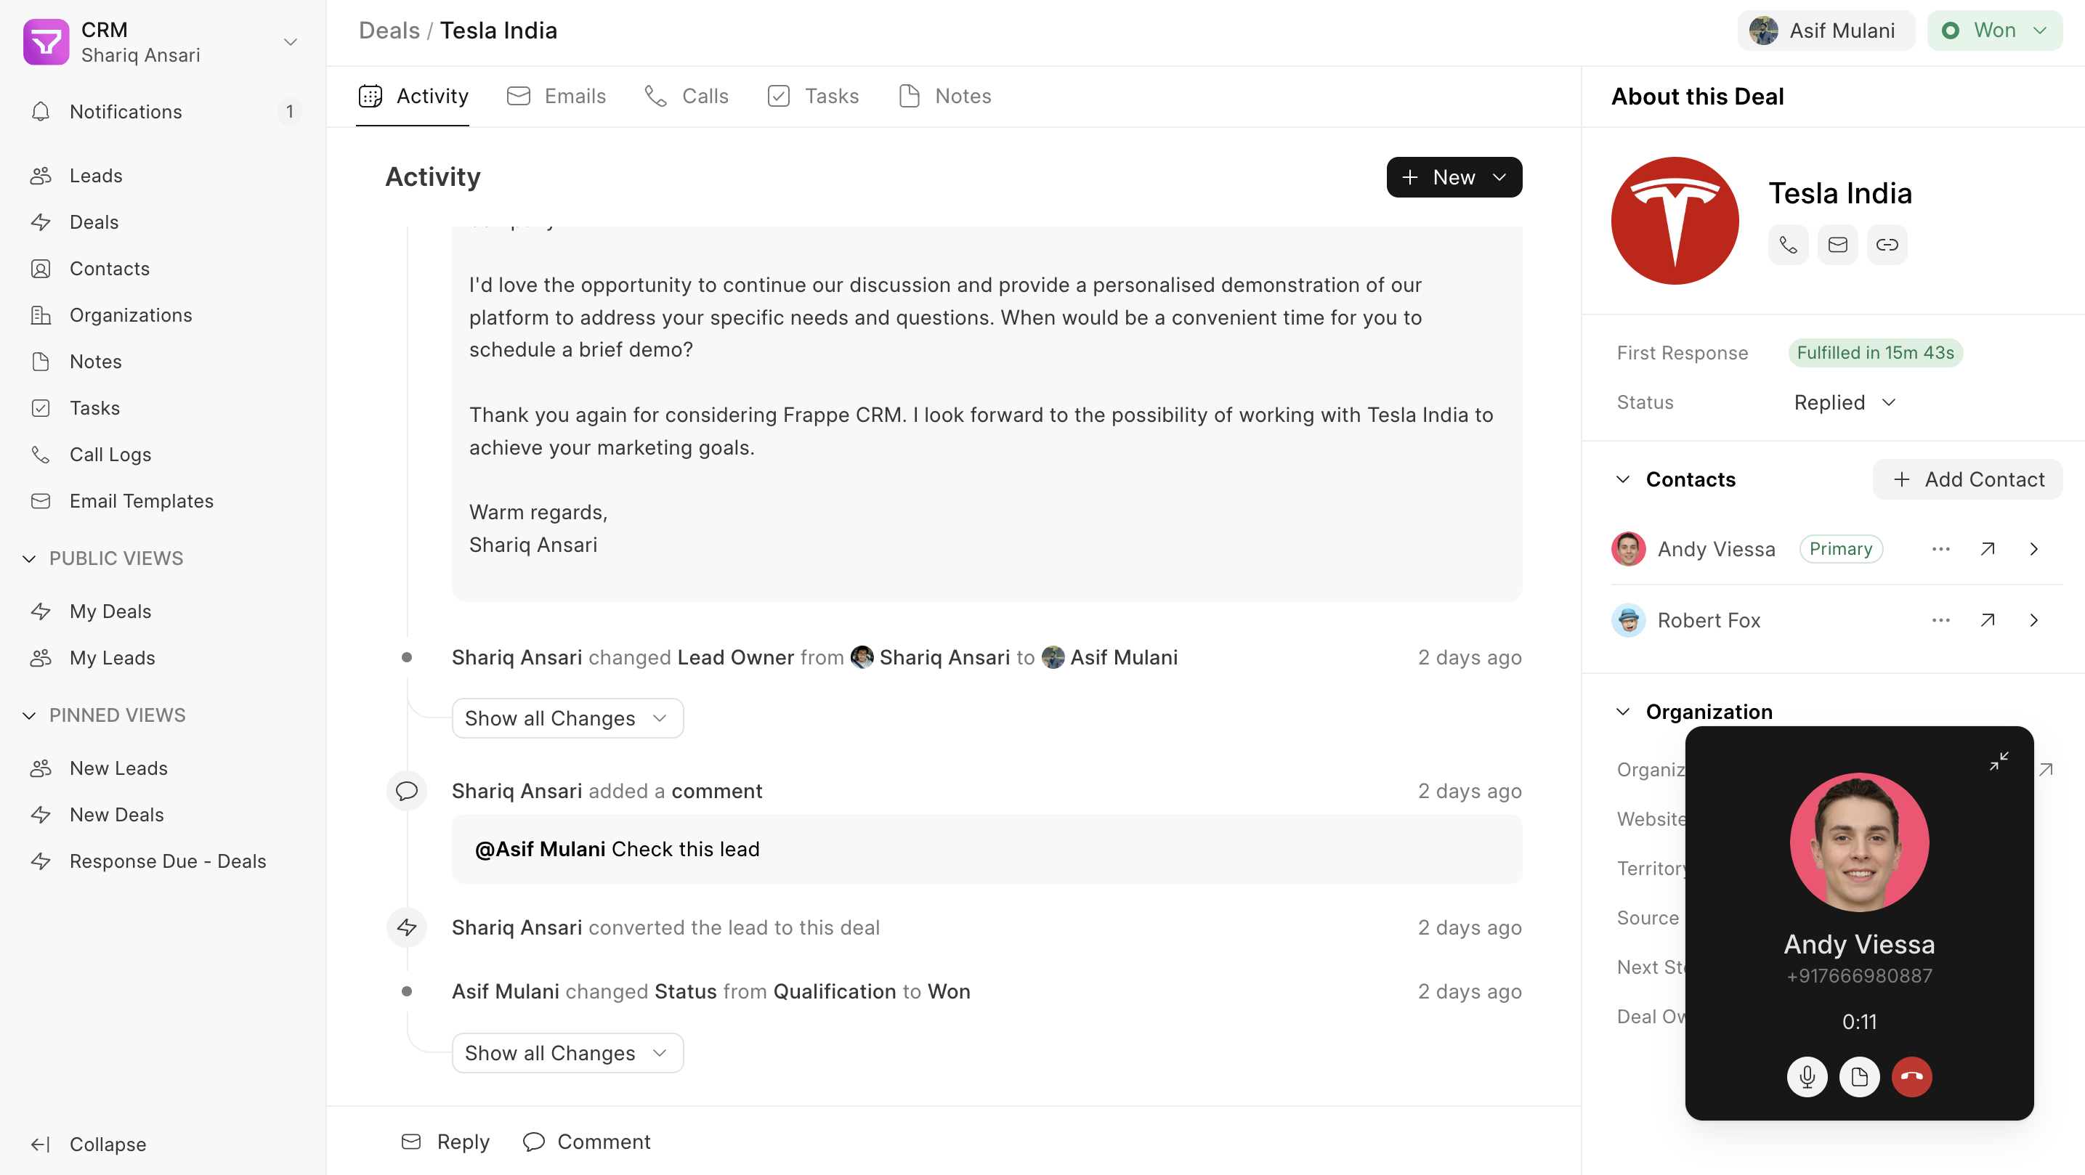The image size is (2085, 1175).
Task: Click the @Asif Mulani mention in comment
Action: 540,849
